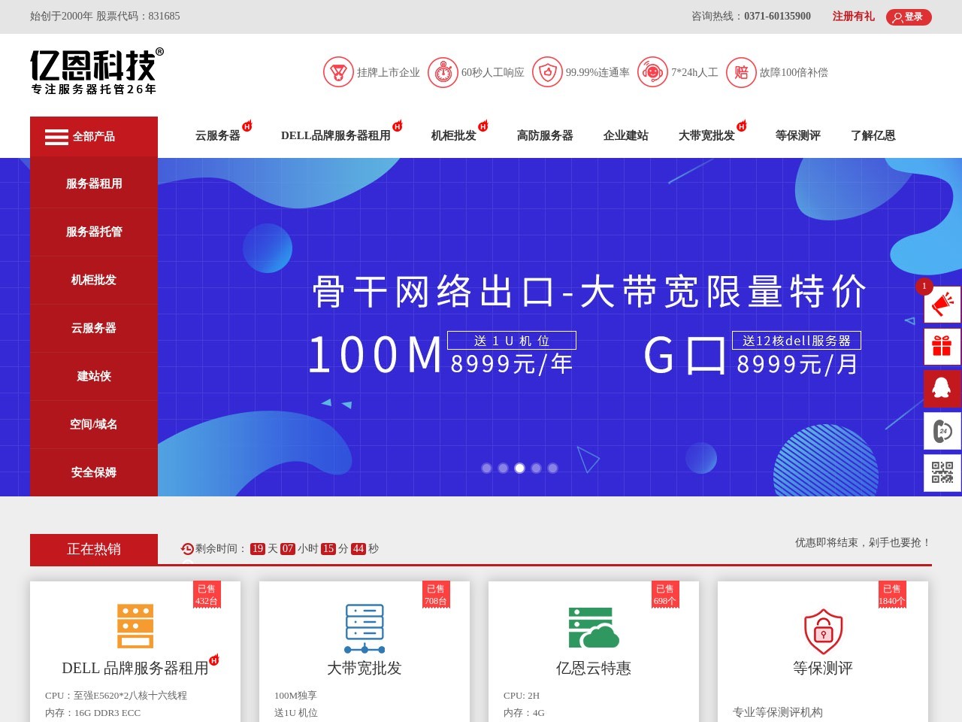Click the 服务器托管 sidebar category
This screenshot has width=962, height=722.
click(93, 232)
